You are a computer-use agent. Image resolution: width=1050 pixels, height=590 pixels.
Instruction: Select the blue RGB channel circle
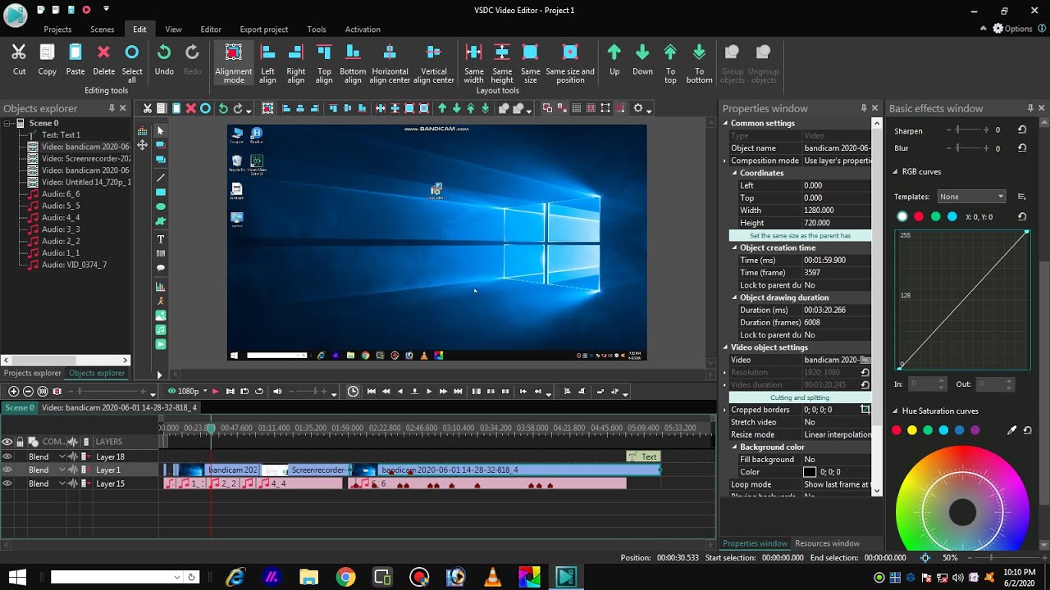pos(952,216)
